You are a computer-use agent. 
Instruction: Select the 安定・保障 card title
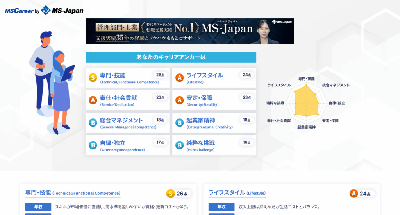(199, 98)
